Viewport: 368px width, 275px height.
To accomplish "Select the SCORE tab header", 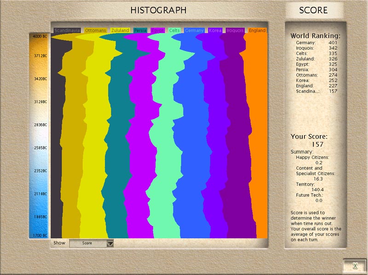I will coord(313,10).
